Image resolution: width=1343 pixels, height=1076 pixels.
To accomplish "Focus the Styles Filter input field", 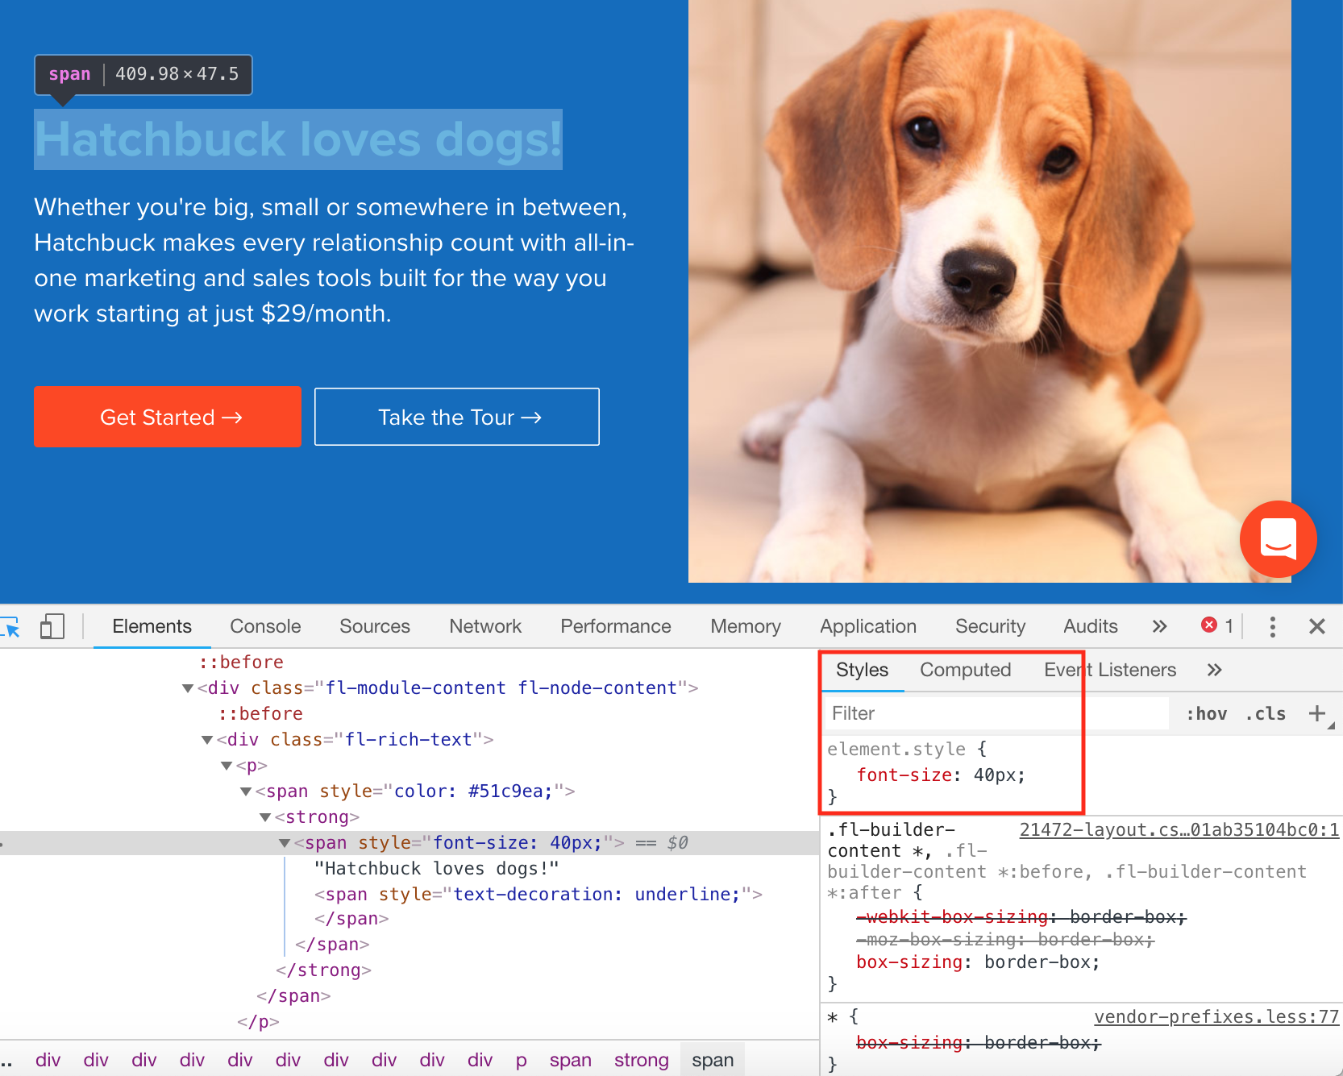I will click(996, 713).
